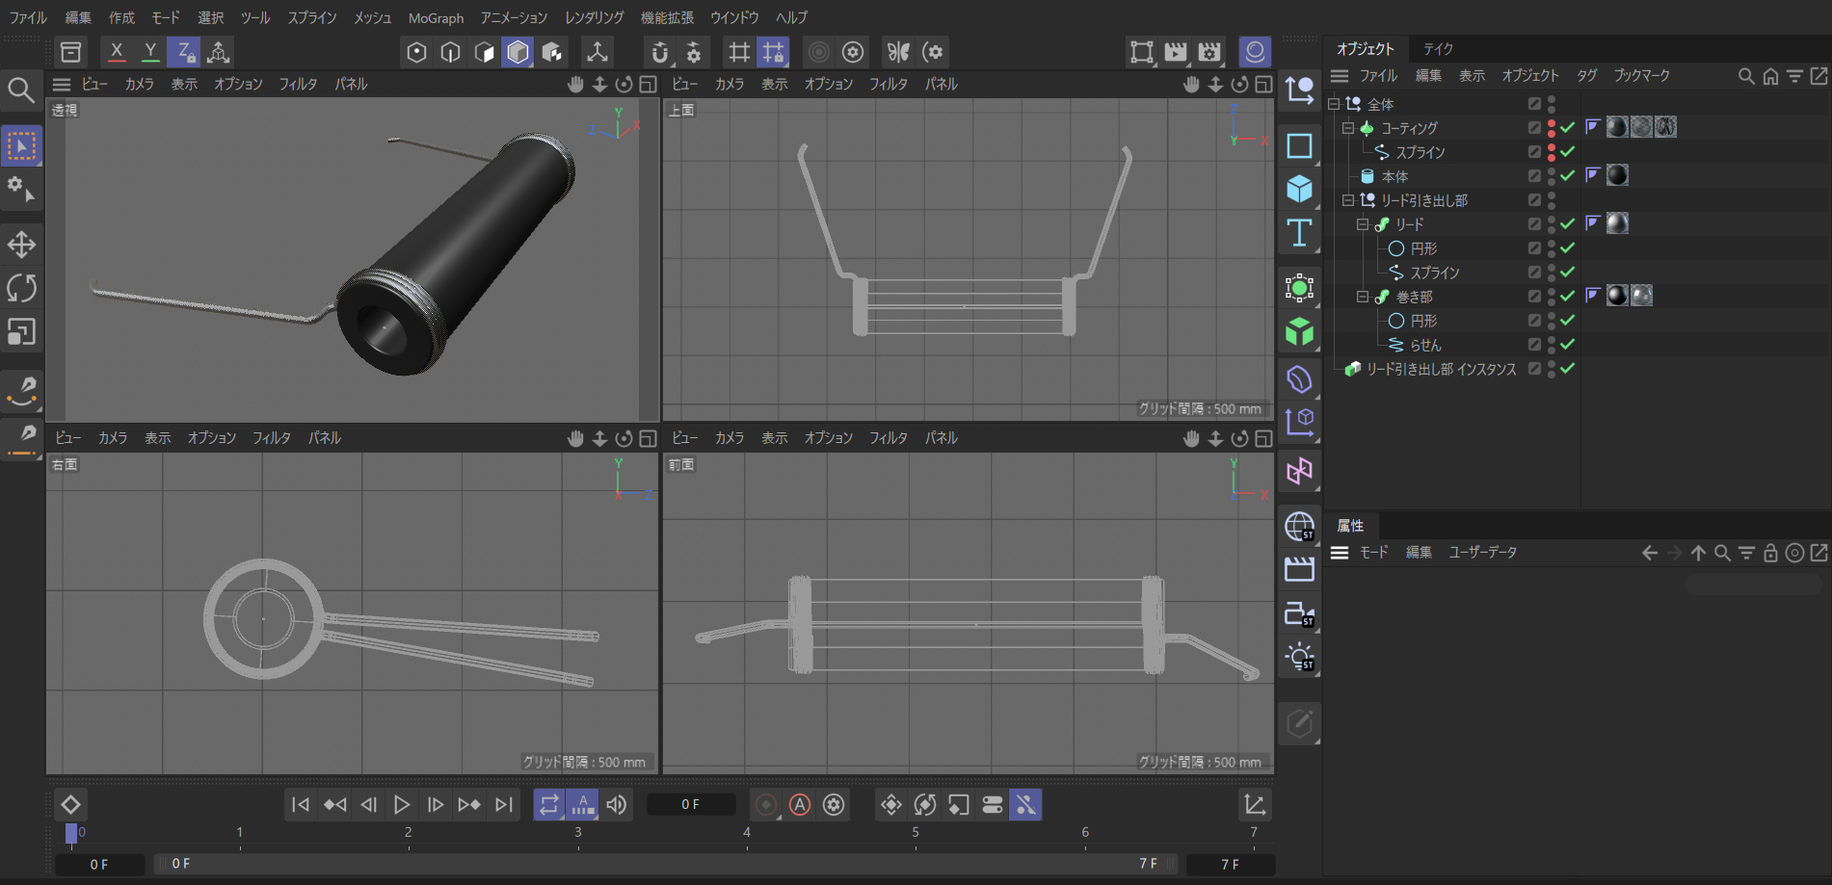Enable auto keyframing button

tap(800, 805)
